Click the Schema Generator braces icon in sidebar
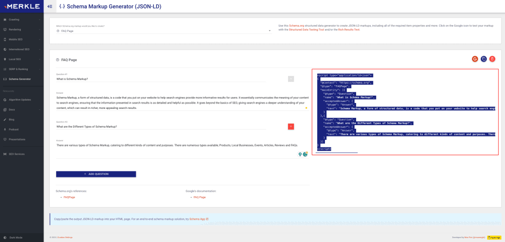 point(5,79)
